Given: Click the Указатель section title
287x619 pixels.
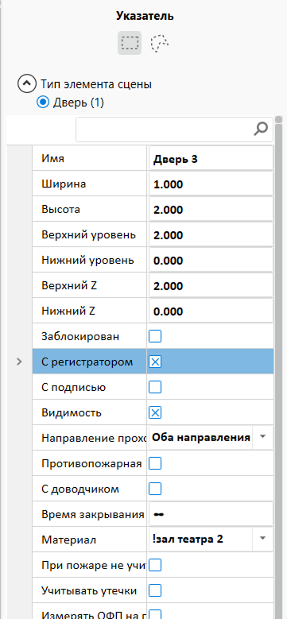Looking at the screenshot, I should 145,16.
